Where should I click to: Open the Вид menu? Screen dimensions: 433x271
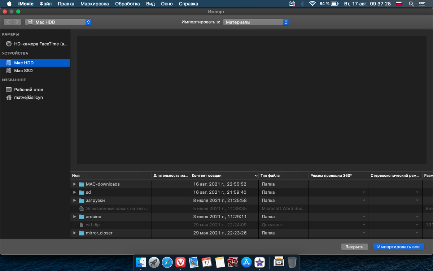(150, 4)
